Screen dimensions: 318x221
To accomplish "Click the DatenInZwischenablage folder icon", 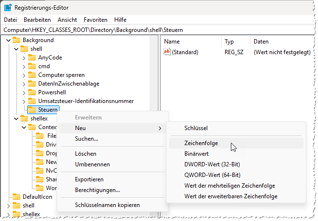I will pos(32,84).
